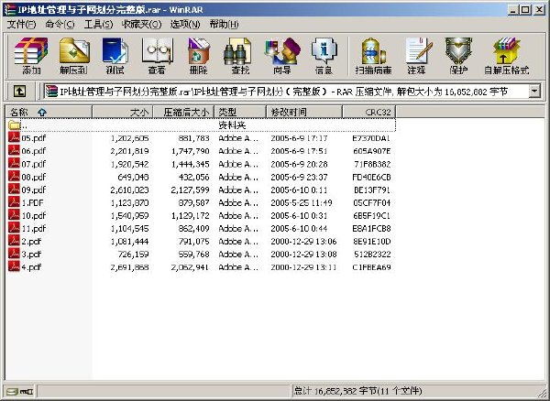
Task: Click the PDF icon of 09.pdf
Action: click(14, 190)
